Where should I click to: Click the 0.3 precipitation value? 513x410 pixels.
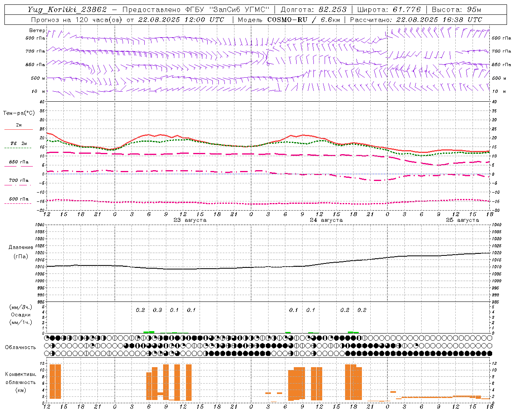coord(158,310)
